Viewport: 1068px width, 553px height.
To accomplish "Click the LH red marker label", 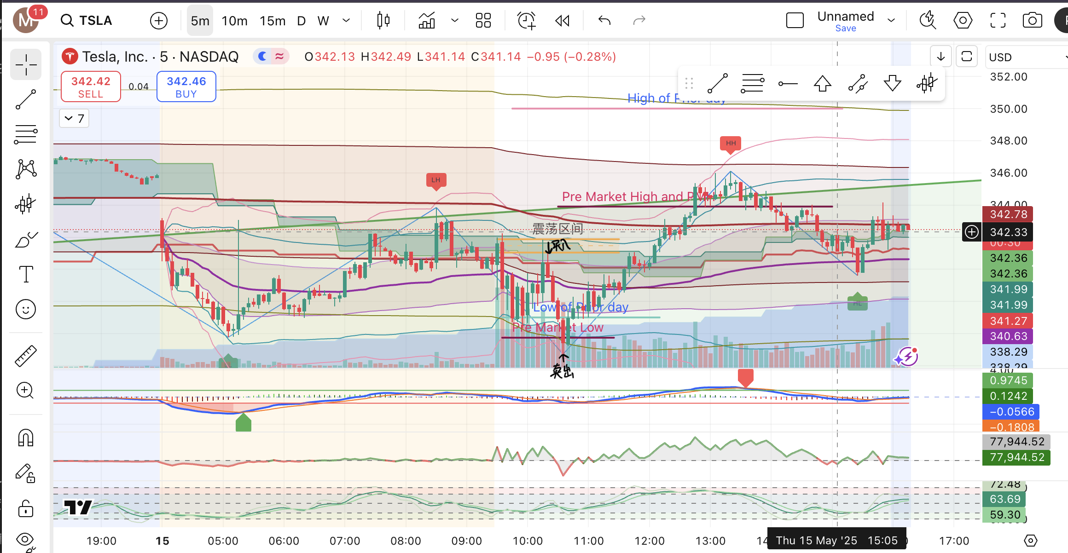I will click(436, 181).
